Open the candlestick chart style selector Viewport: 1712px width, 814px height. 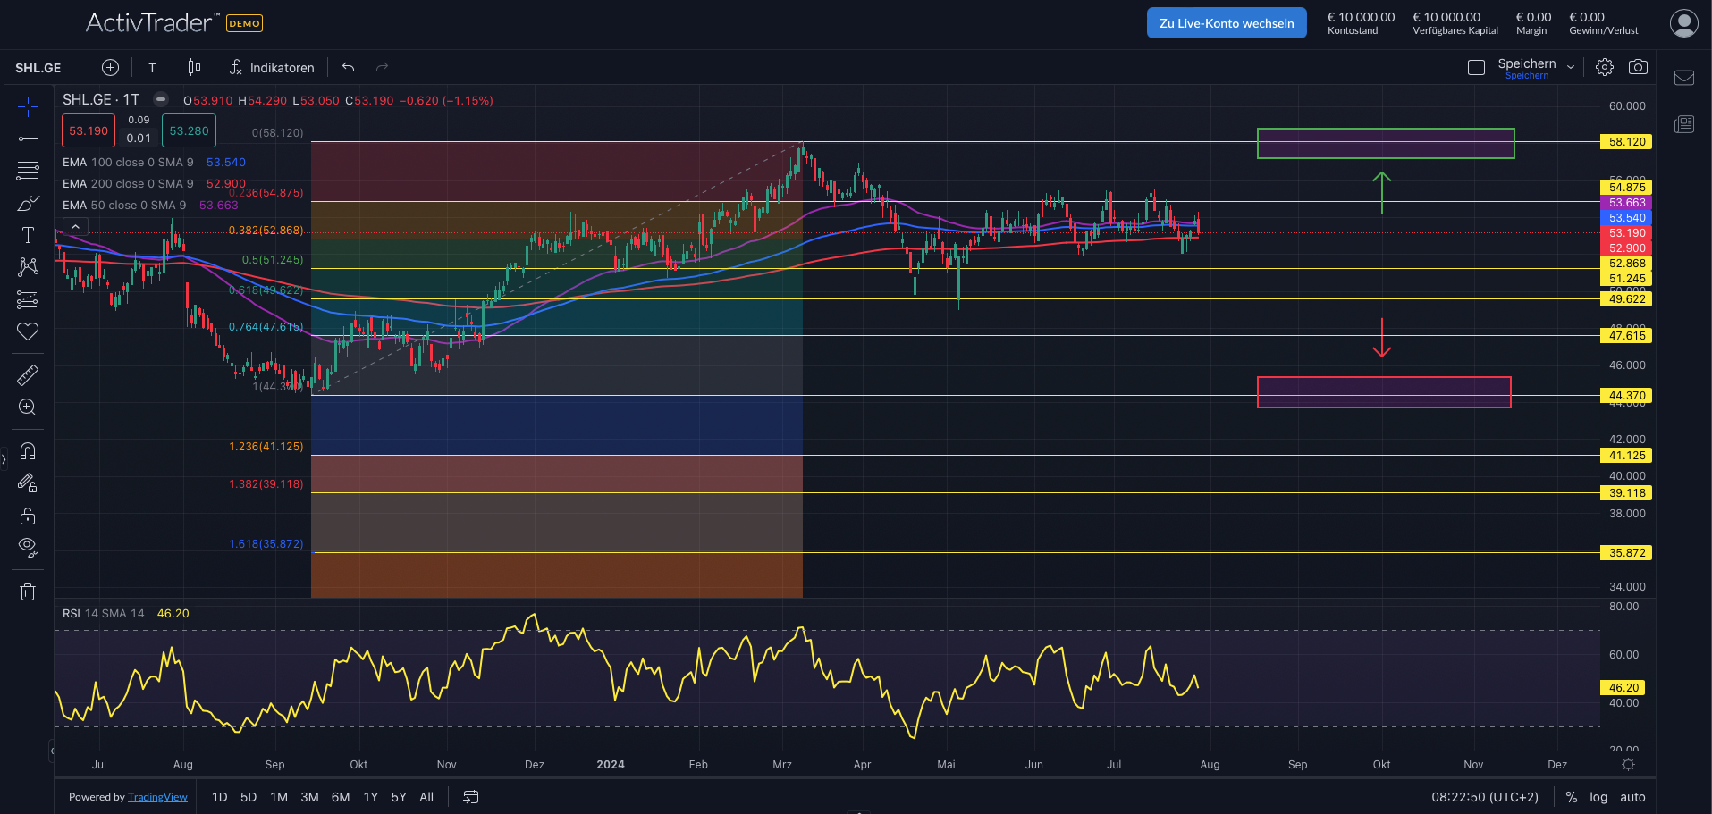(x=194, y=67)
